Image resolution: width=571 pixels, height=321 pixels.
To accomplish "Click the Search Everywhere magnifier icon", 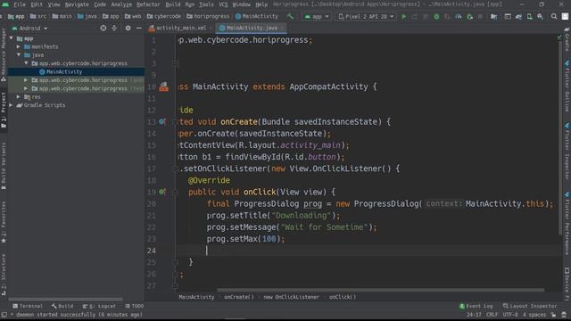I will [554, 17].
